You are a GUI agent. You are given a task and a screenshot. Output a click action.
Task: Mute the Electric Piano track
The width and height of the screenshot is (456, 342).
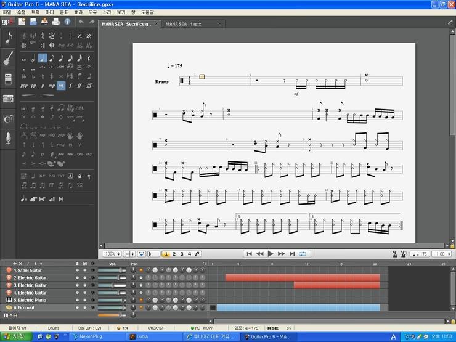85,300
